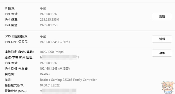Click the blurred 實體位址 (MAC) value
The image size is (175, 94).
58,91
